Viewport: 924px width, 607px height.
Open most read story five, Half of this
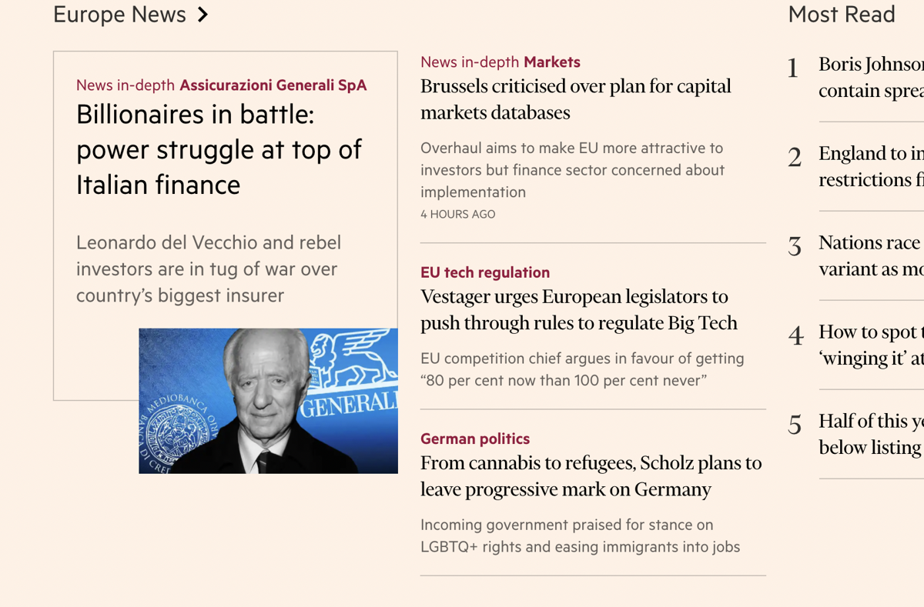(871, 434)
